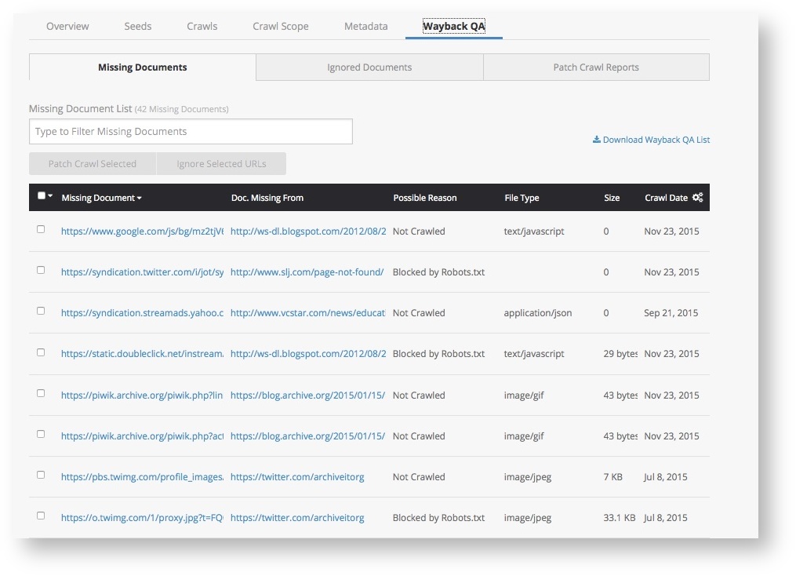Check the box for the google.com missing document
The image size is (796, 576).
pos(41,230)
